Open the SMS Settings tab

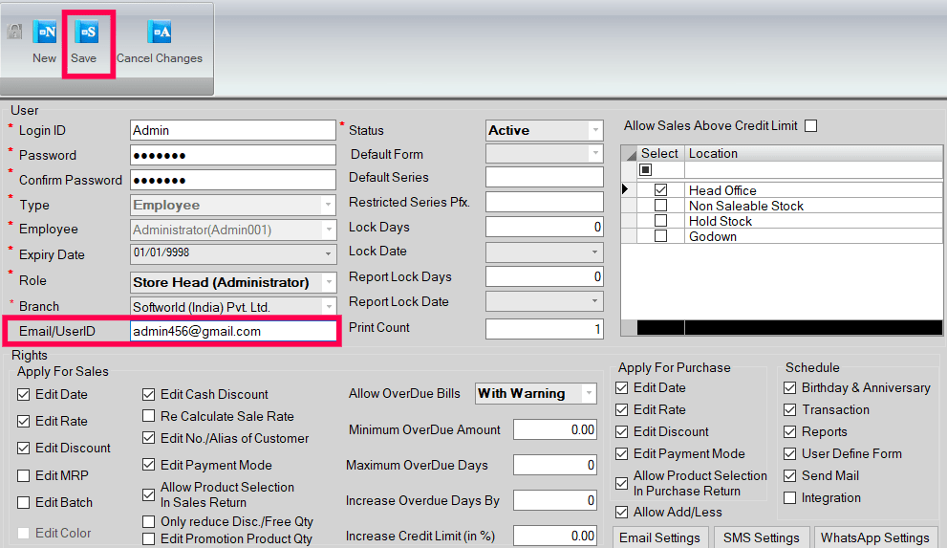coord(761,537)
